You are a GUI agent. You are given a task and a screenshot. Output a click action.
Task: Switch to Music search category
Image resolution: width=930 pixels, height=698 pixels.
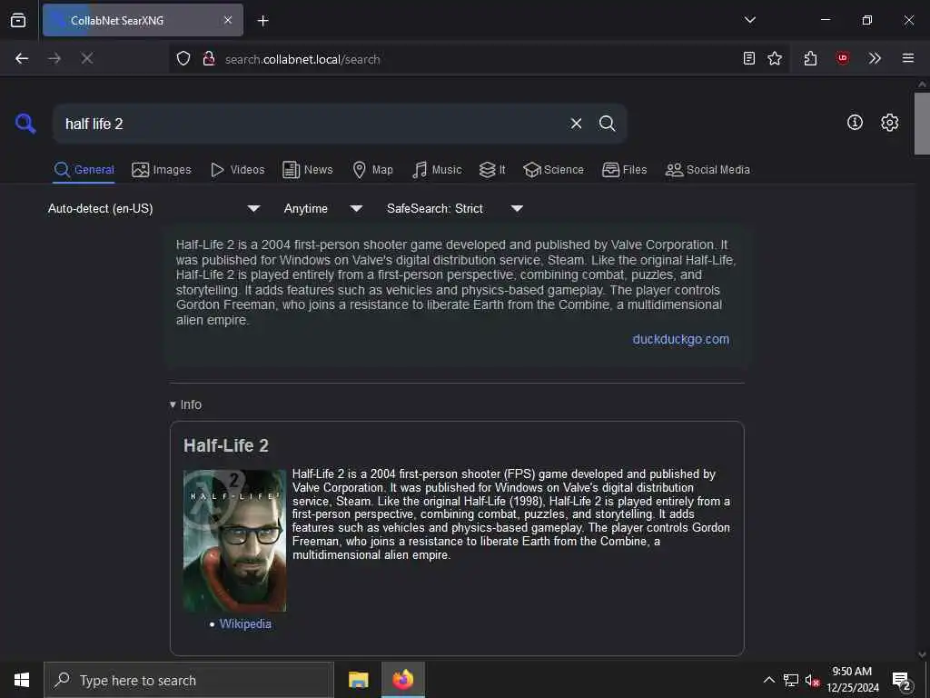point(437,170)
